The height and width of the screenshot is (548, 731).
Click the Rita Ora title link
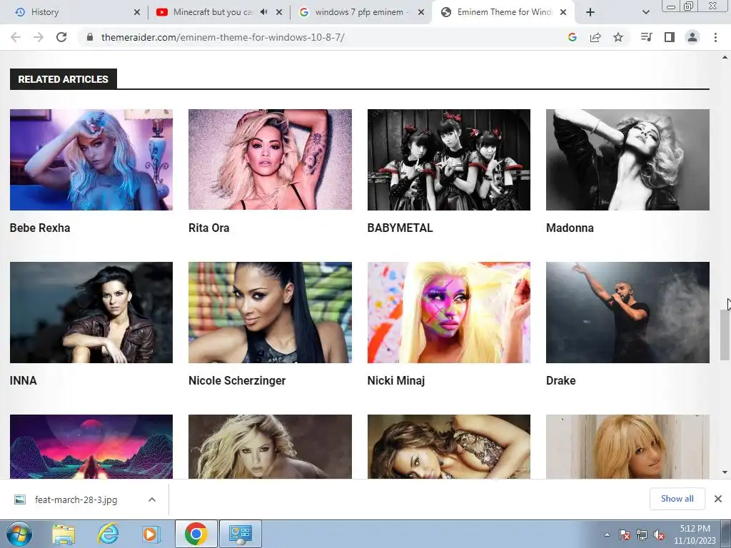tap(209, 228)
